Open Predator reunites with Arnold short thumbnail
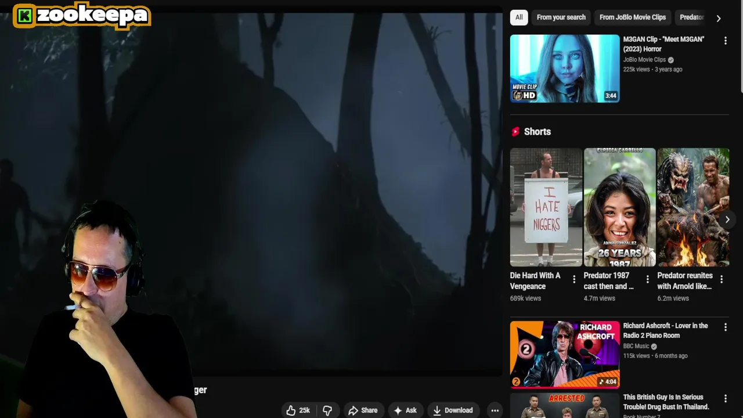 (x=693, y=207)
